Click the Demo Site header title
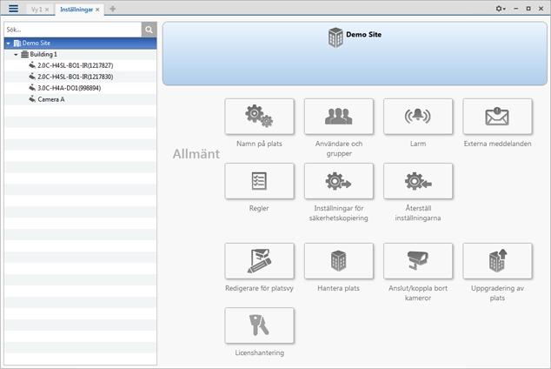 pos(363,35)
